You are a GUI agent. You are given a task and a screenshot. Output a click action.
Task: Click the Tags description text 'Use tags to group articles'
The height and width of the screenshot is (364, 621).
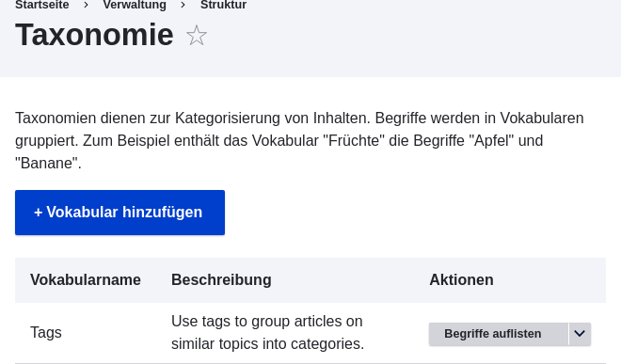pos(267,332)
